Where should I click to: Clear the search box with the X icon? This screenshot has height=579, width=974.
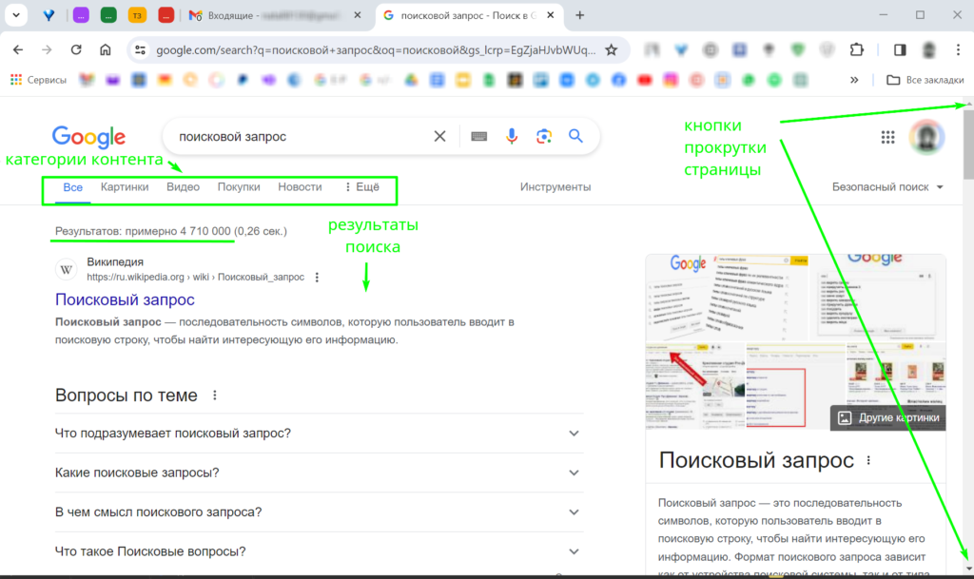pos(439,136)
